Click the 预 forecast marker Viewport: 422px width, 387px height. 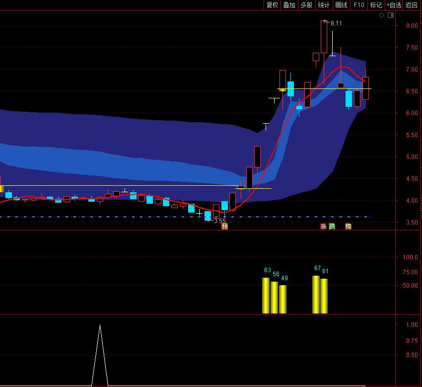click(x=224, y=226)
